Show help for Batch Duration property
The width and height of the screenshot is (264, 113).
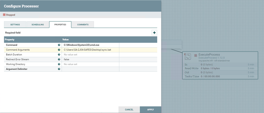pyautogui.click(x=59, y=55)
